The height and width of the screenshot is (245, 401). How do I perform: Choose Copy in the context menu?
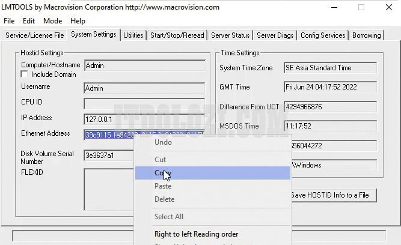pos(213,173)
